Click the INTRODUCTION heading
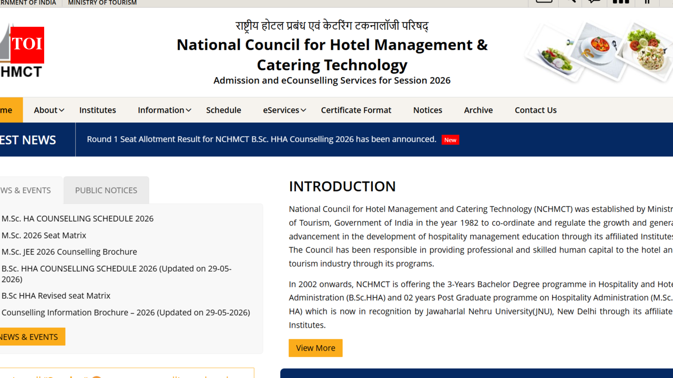 pos(342,186)
